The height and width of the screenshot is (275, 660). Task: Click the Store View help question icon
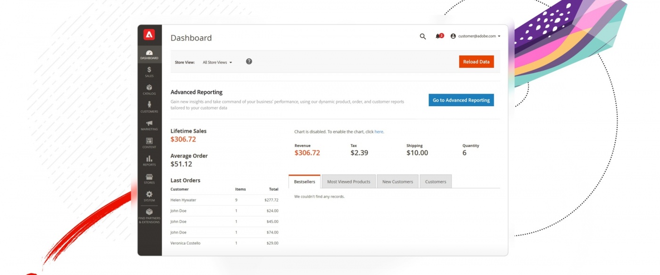point(249,61)
